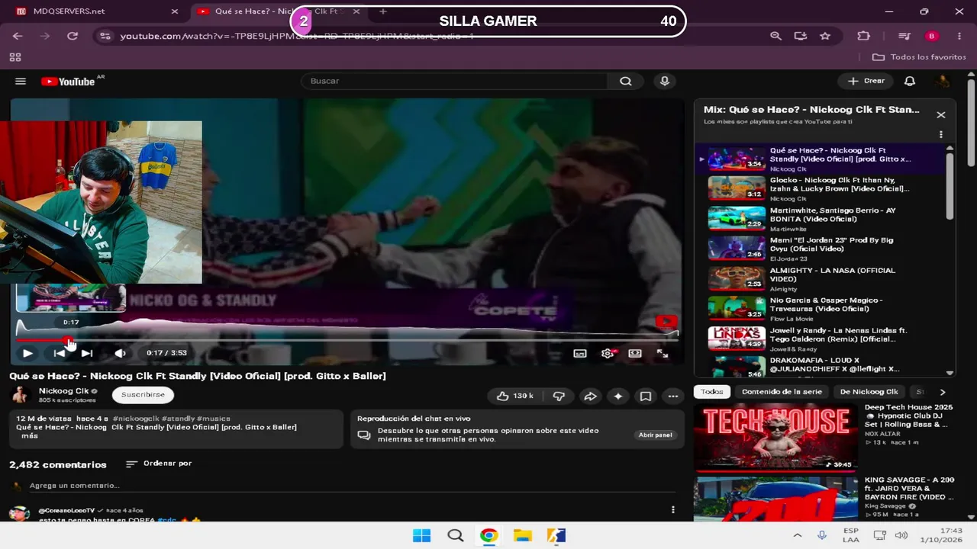Skip to next video in player
The image size is (977, 549).
(87, 353)
